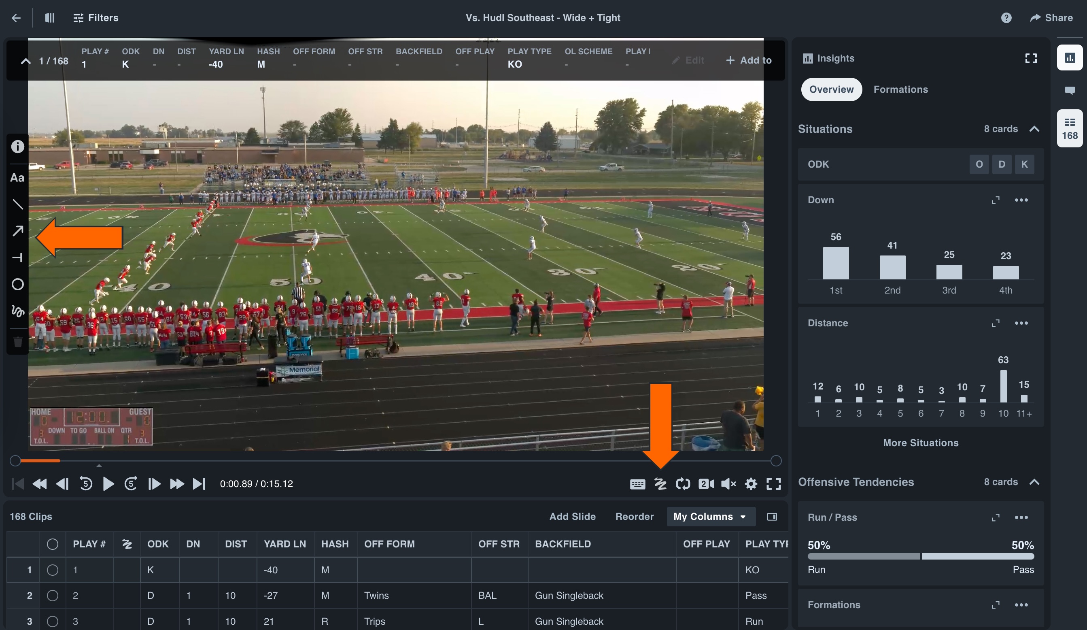Switch to the Formations tab in Insights

(901, 89)
